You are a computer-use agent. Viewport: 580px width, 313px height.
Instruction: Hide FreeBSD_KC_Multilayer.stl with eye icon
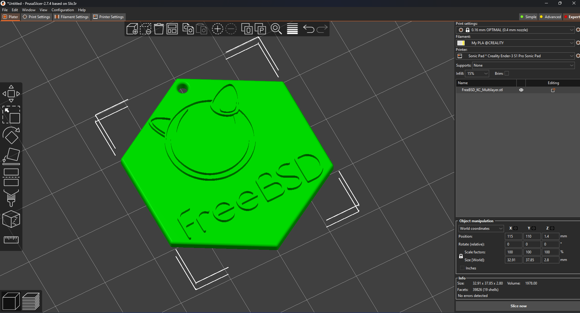[521, 90]
